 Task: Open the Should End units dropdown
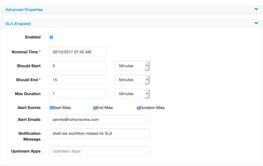[132, 80]
